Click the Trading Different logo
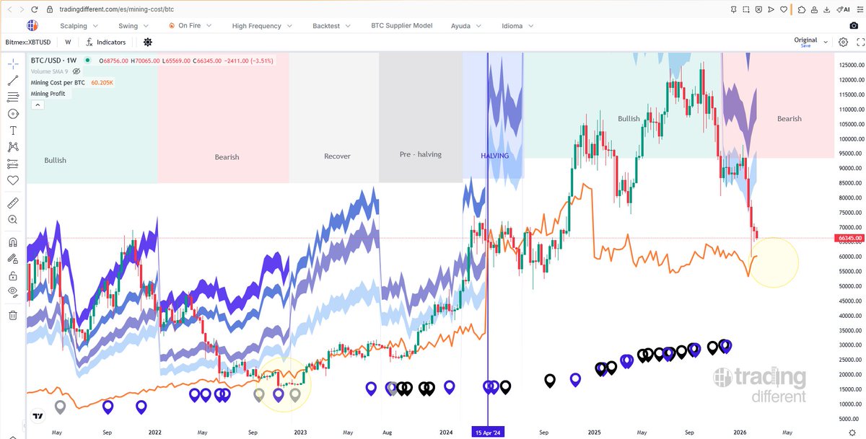 [32, 25]
